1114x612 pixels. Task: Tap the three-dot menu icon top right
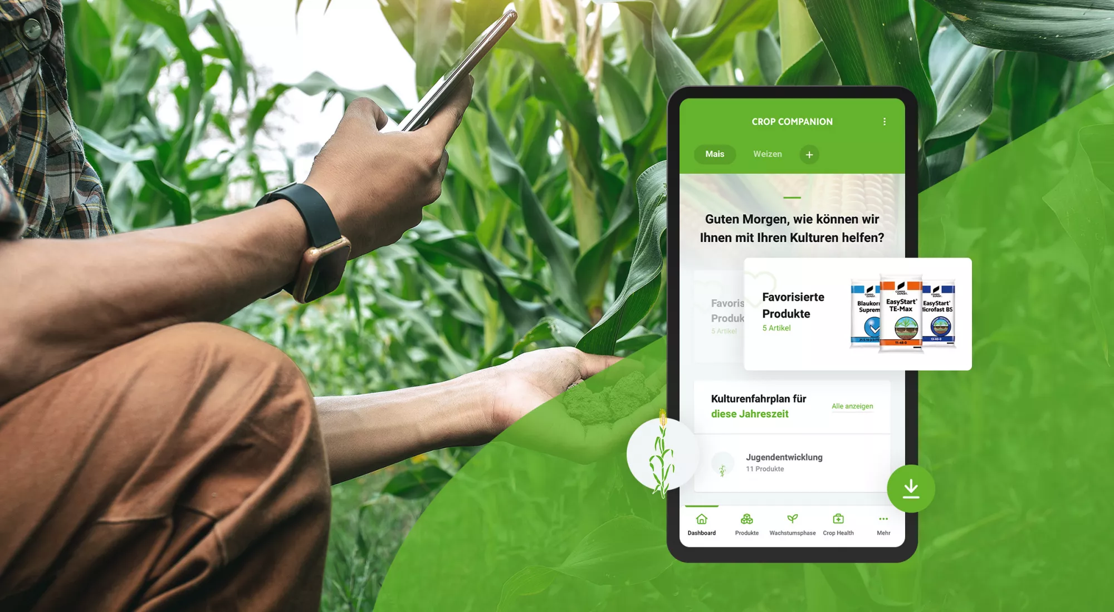(884, 121)
